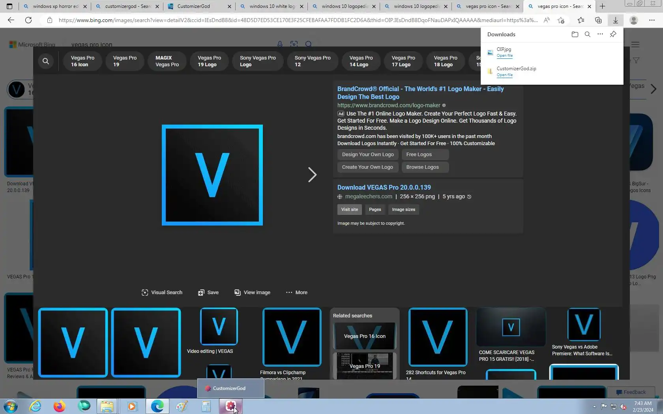Open the Paint taskbar icon
The width and height of the screenshot is (663, 414).
(x=182, y=406)
